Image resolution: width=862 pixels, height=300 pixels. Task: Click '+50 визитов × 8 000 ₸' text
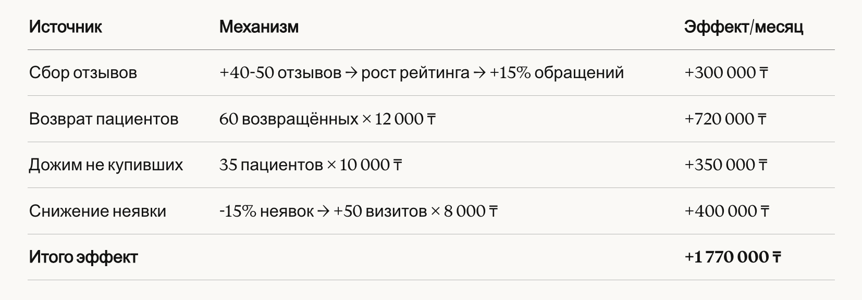pos(415,211)
